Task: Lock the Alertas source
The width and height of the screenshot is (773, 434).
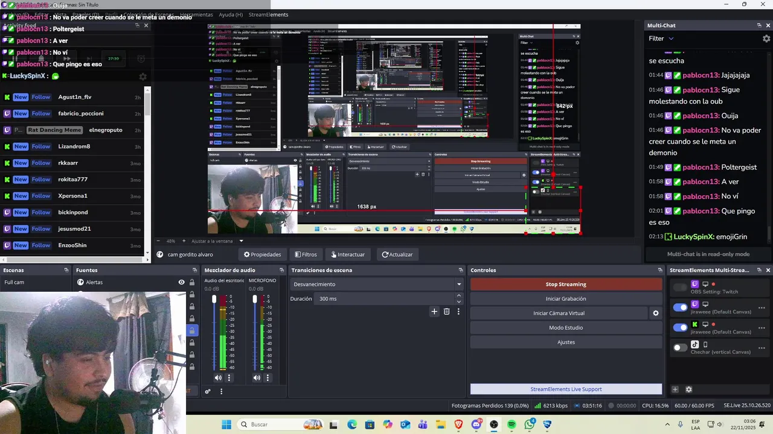Action: [192, 282]
